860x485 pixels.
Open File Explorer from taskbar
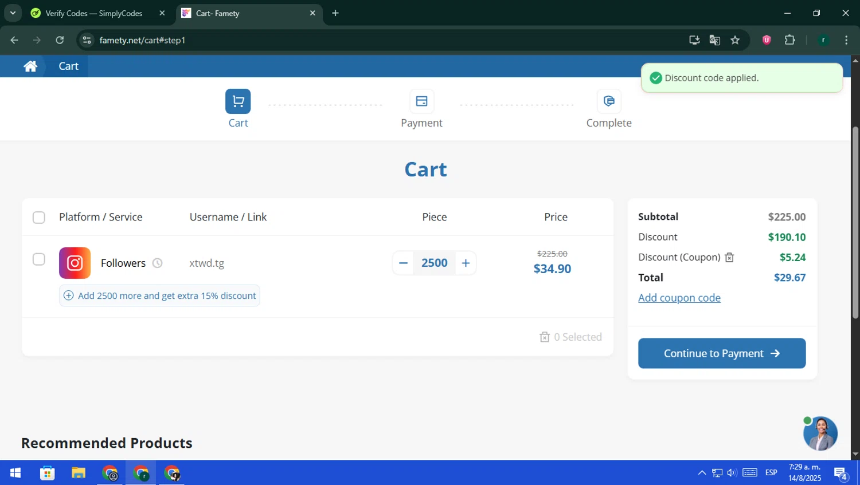pos(79,473)
